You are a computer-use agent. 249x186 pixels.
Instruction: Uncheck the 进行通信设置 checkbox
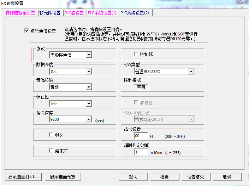(x=26, y=31)
